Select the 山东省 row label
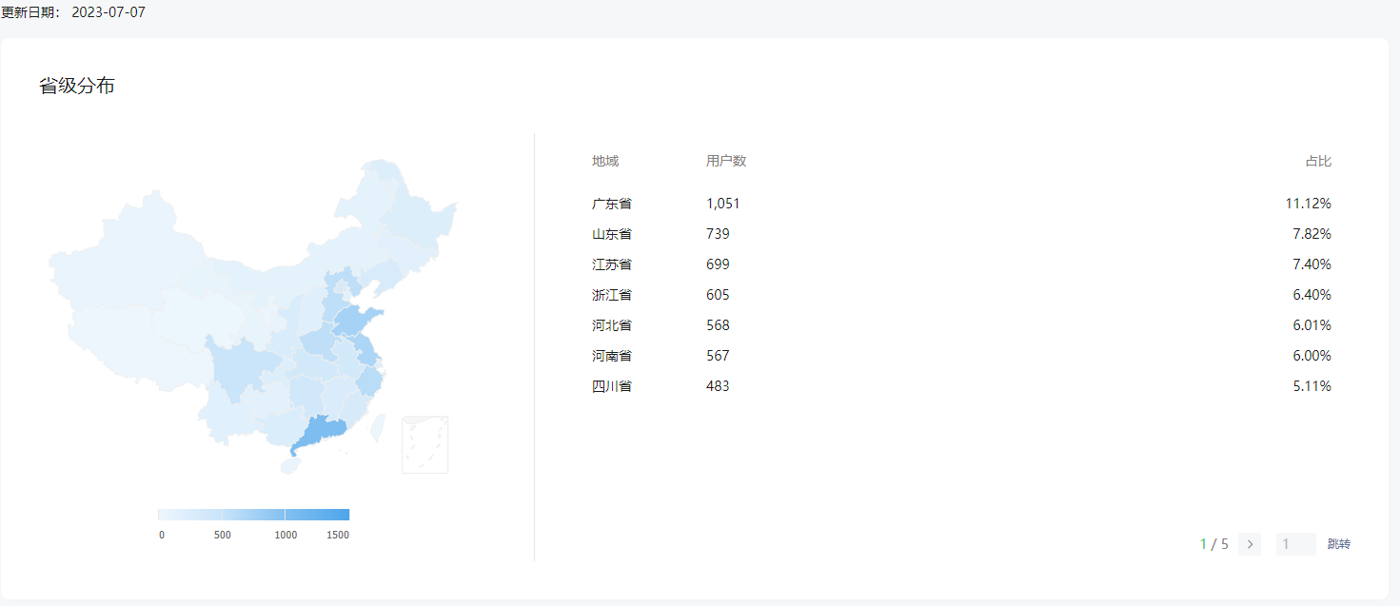The height and width of the screenshot is (606, 1400). click(612, 234)
